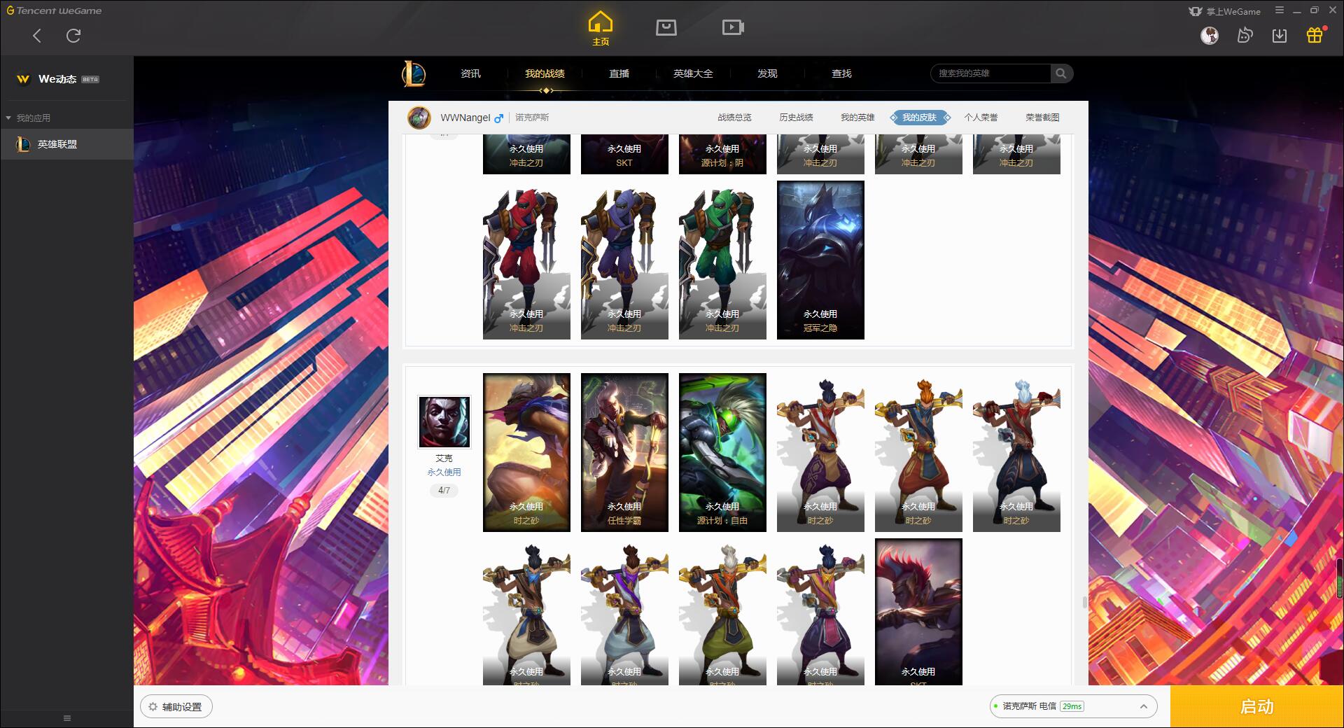Switch to 我的英雄 sub-tab
The width and height of the screenshot is (1344, 728).
[x=857, y=118]
